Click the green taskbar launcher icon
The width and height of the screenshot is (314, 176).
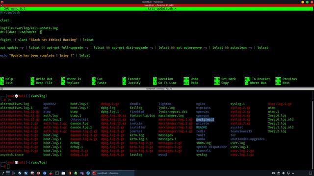[76, 173]
